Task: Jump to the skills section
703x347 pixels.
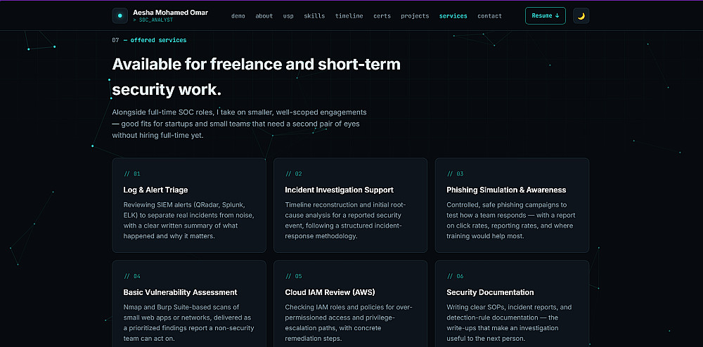Action: (314, 16)
